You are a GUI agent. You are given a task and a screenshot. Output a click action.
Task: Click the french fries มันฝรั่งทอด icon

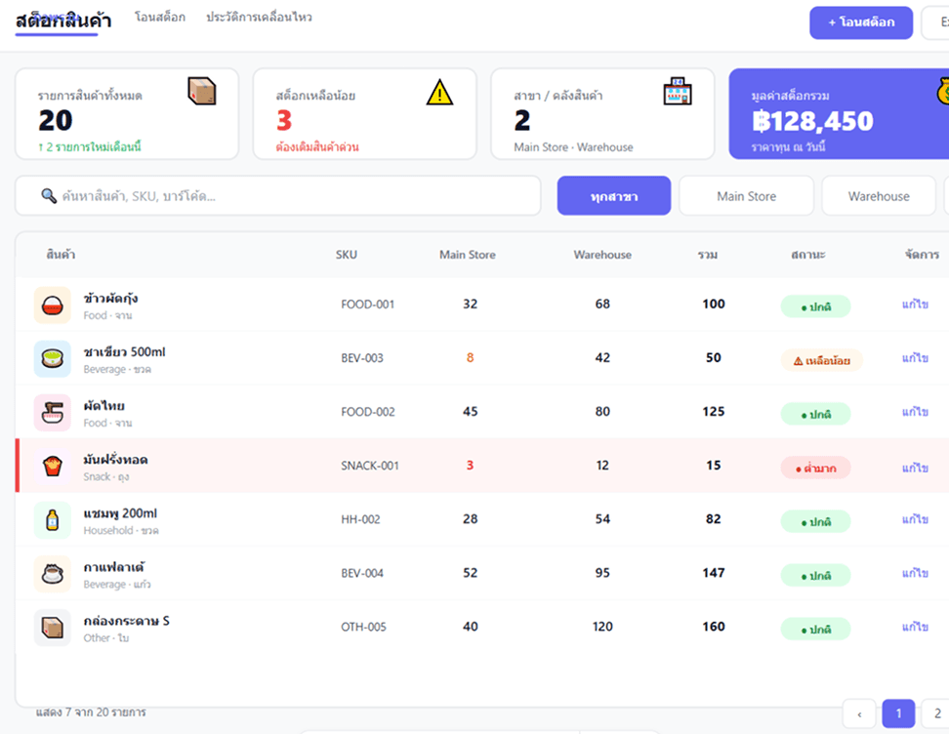click(52, 467)
